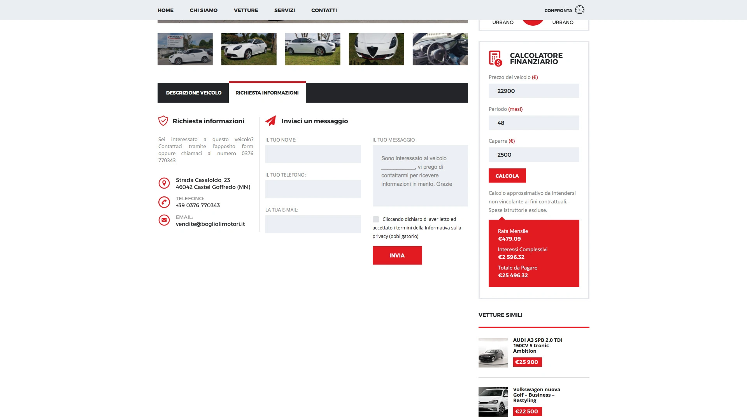Focus the Il Tuo Telefono field

313,189
